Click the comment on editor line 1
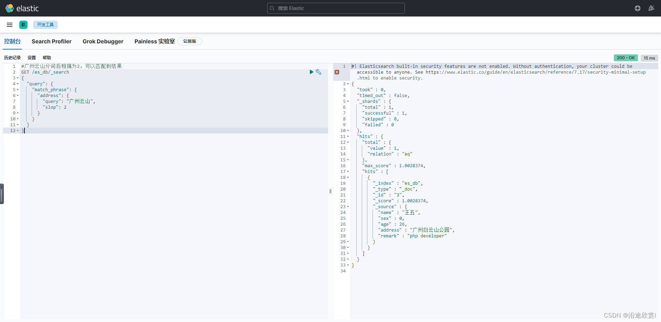 (x=72, y=66)
